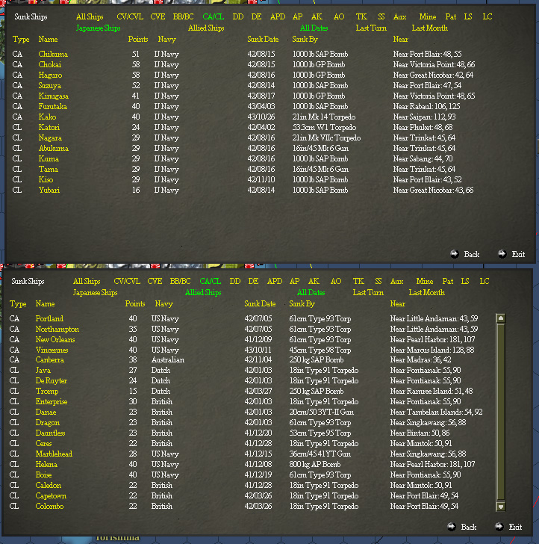Click the Back arrow icon in the top panel
539x544 pixels.
[455, 254]
